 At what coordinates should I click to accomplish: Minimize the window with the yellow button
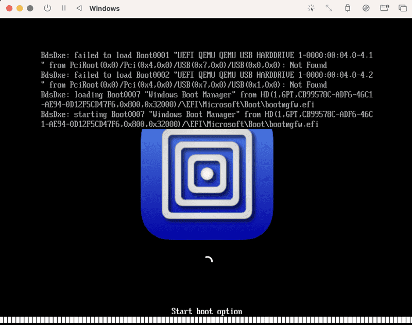[20, 8]
